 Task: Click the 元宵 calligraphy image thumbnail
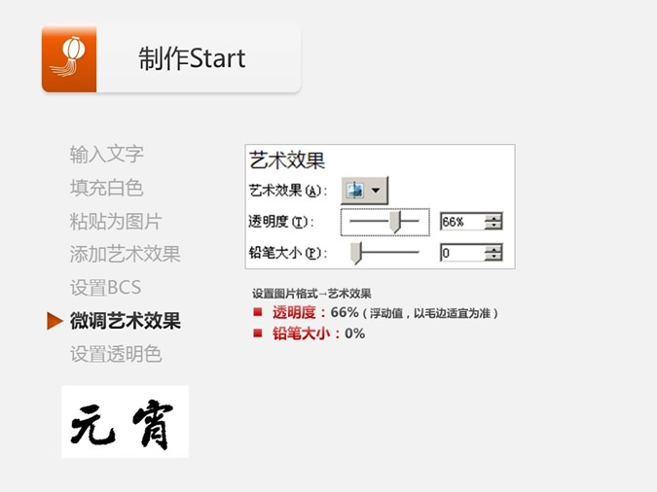(x=125, y=422)
